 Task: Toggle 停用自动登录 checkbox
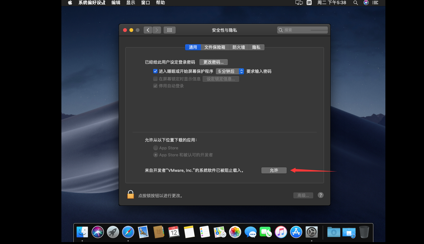(x=155, y=86)
